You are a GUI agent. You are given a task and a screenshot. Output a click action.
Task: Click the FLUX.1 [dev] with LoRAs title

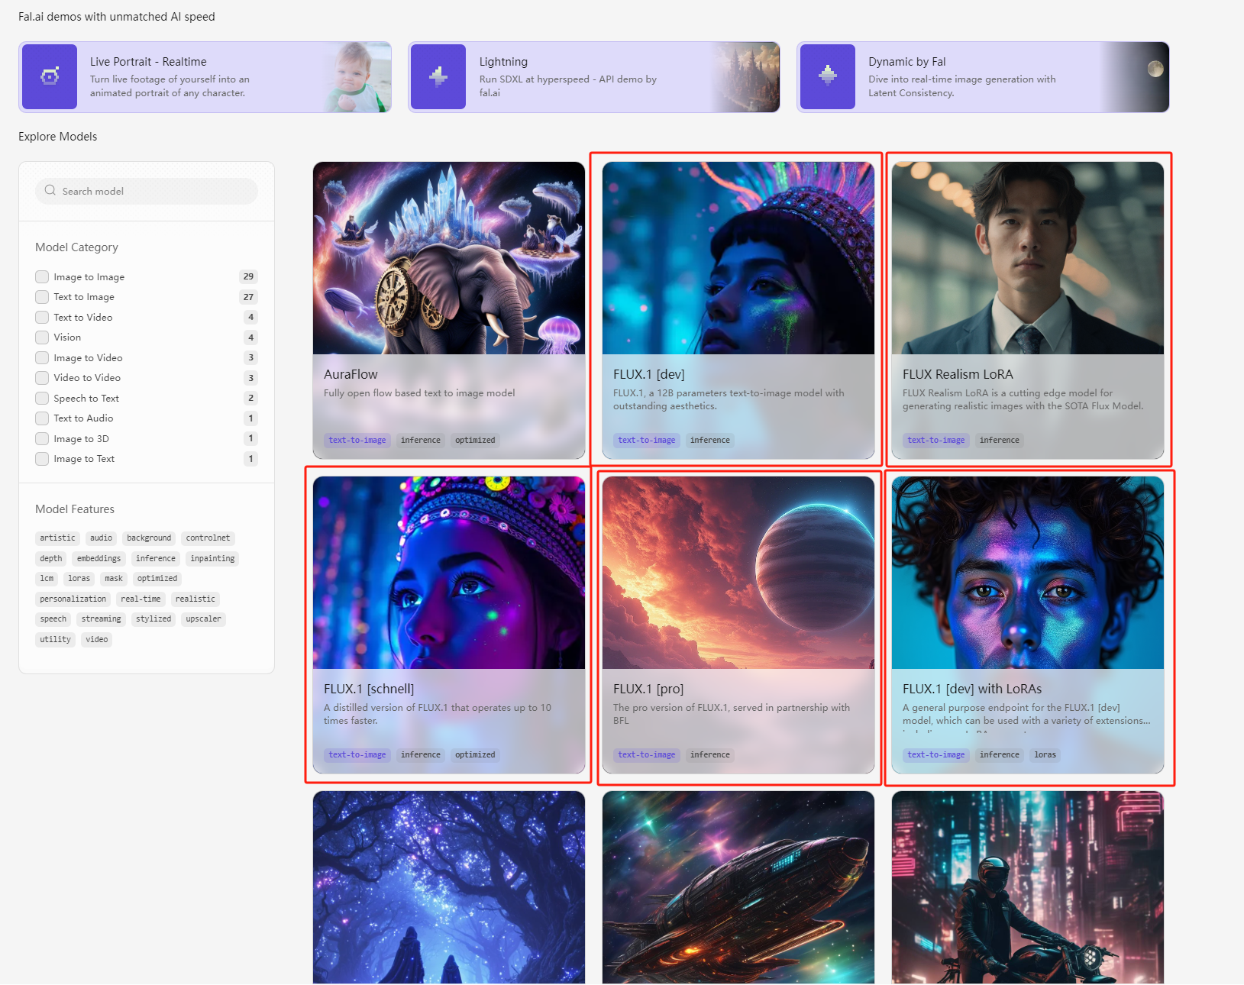972,689
